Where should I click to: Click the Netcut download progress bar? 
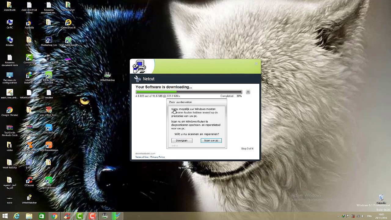pos(189,92)
